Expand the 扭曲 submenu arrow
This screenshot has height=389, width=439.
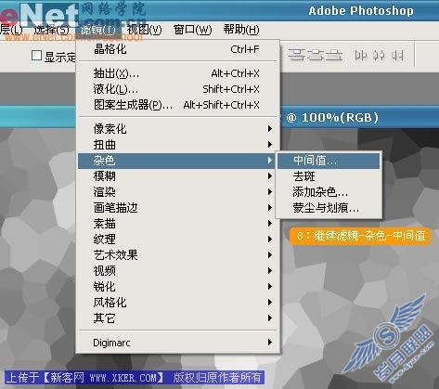270,144
